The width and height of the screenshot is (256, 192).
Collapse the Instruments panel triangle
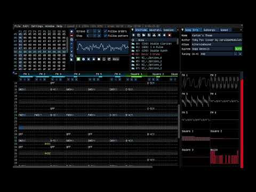(x=132, y=30)
